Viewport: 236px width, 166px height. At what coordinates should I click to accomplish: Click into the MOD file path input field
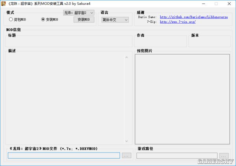(x=64, y=155)
